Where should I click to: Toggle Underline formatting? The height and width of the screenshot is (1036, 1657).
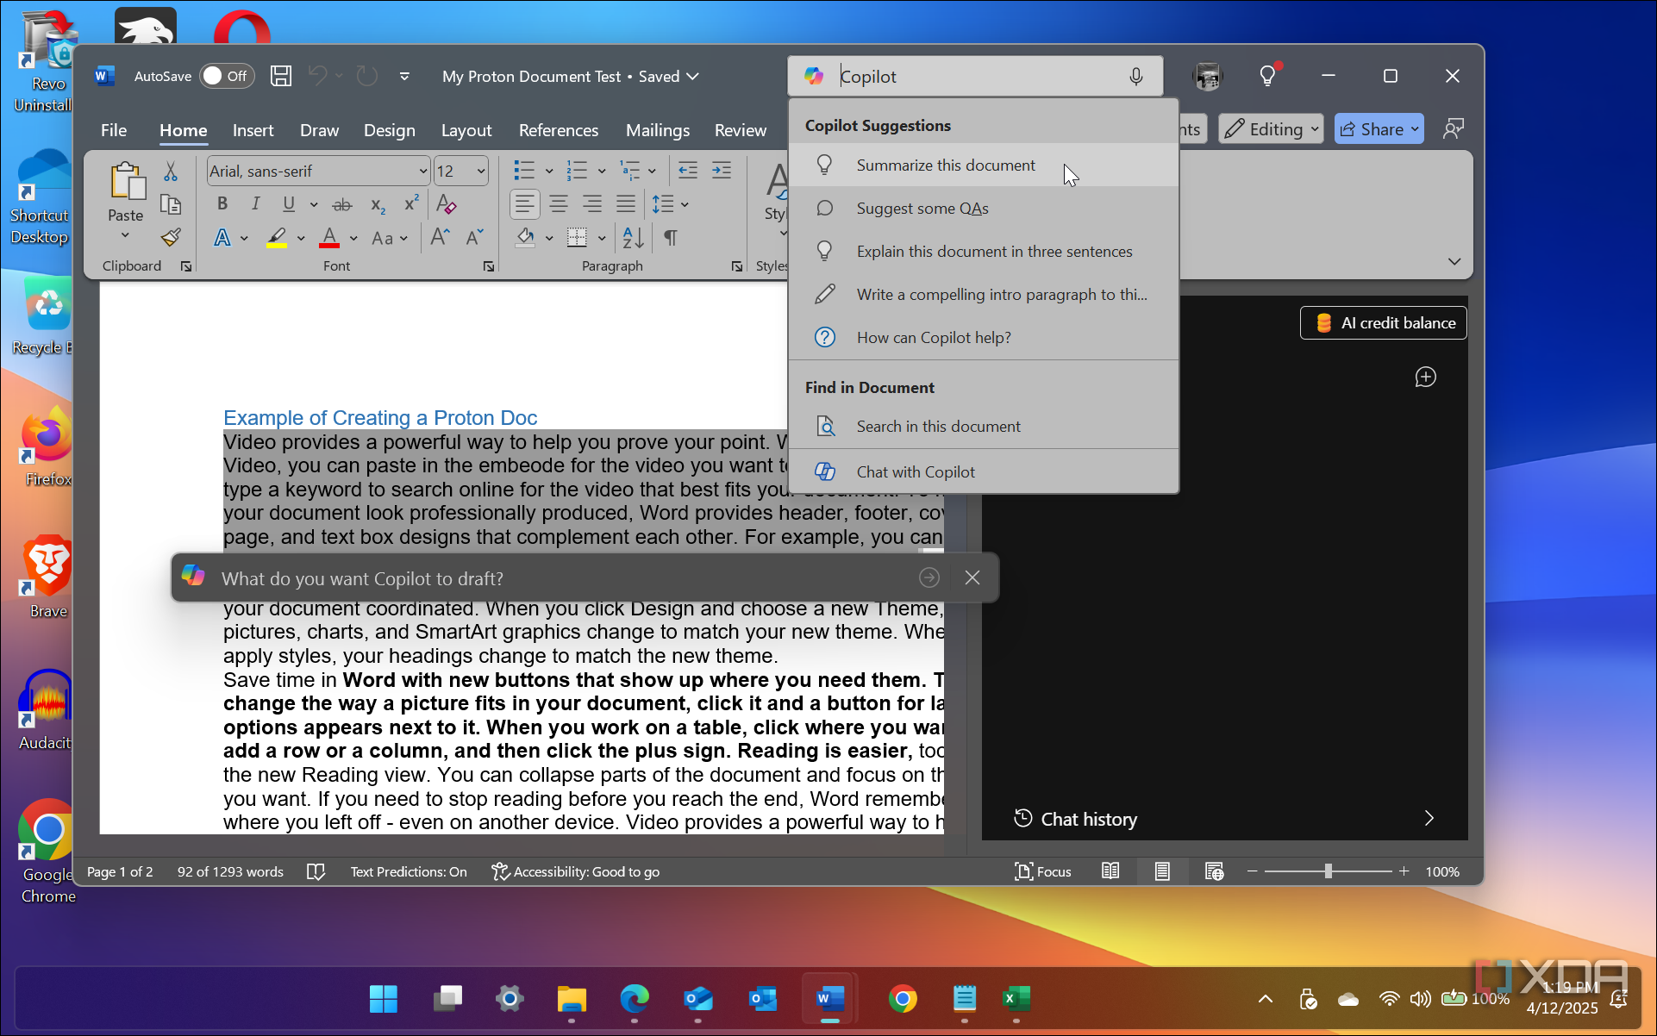tap(289, 204)
